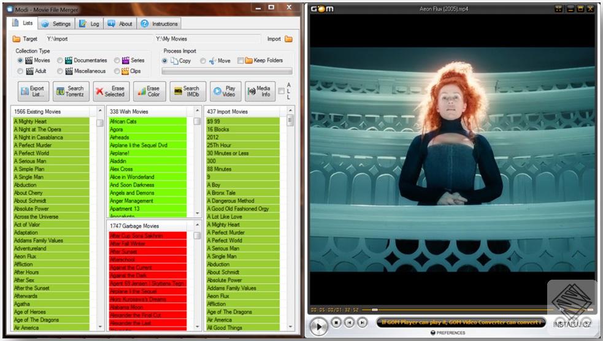Click Y:\Import target path field
The height and width of the screenshot is (341, 603).
pos(99,39)
